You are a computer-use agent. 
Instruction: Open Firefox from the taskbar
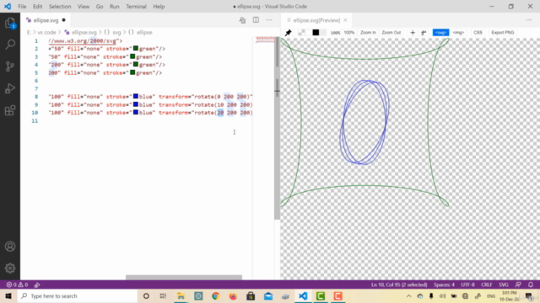[233, 295]
